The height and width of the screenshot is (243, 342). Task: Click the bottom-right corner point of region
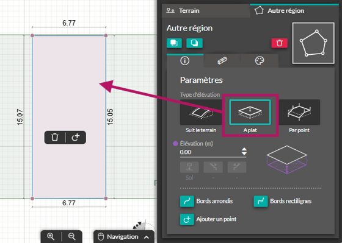point(106,199)
